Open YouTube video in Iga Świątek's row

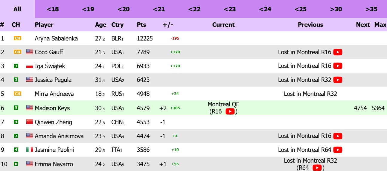tap(338, 66)
